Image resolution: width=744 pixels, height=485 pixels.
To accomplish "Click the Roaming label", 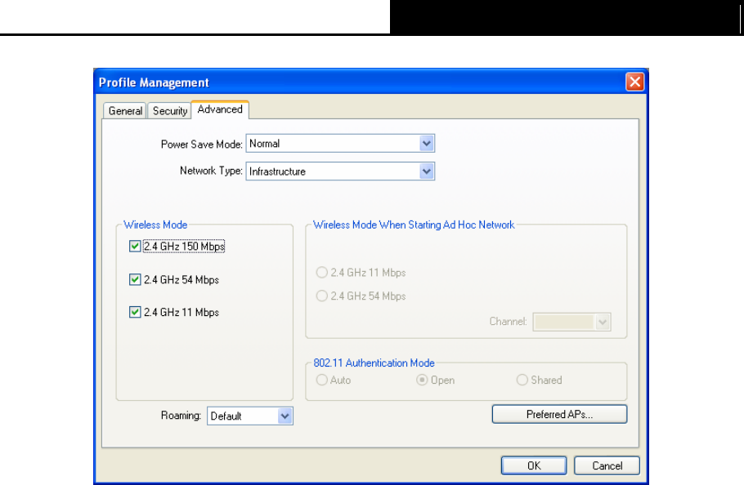I will tap(181, 416).
